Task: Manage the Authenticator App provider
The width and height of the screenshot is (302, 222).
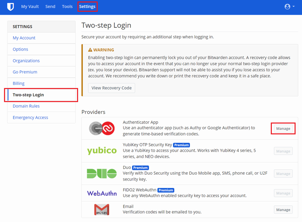Action: (283, 129)
